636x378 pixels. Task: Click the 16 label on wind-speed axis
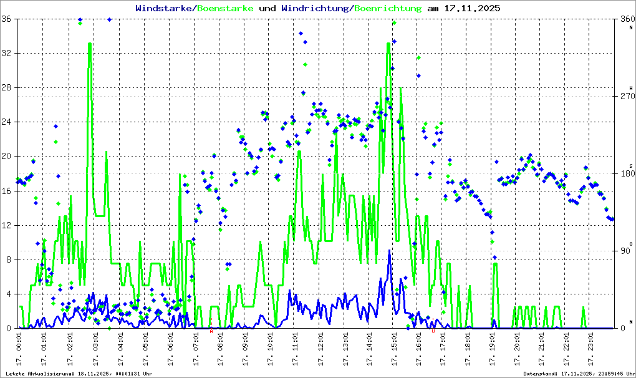click(x=6, y=191)
